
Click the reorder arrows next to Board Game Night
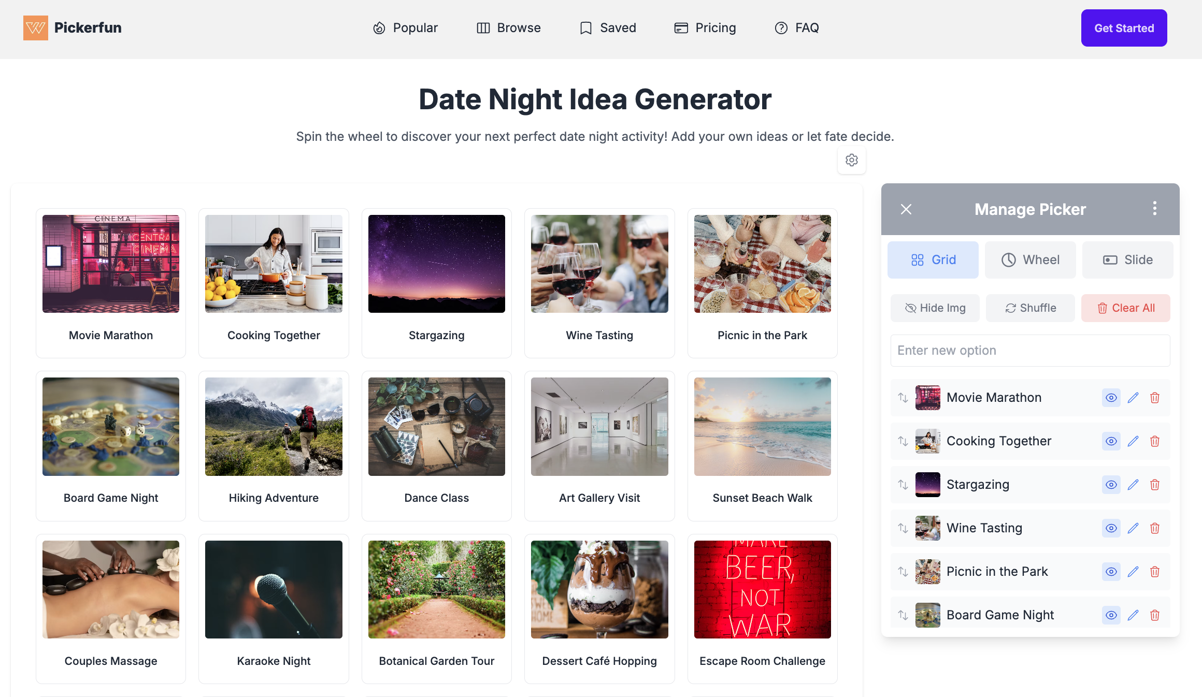pos(903,615)
